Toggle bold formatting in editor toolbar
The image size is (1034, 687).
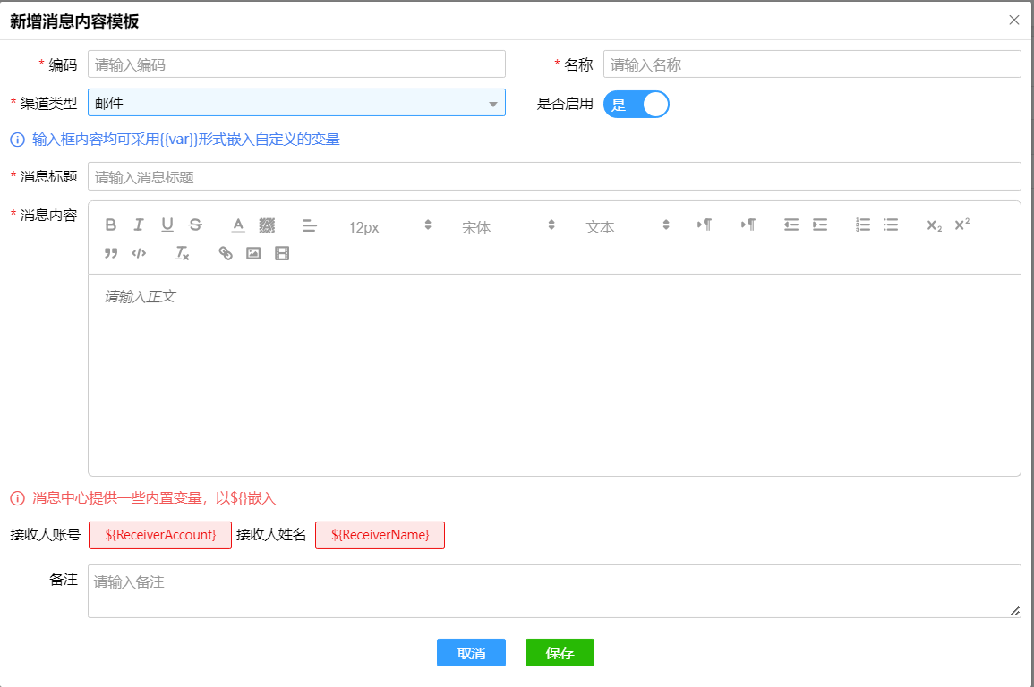[x=111, y=225]
